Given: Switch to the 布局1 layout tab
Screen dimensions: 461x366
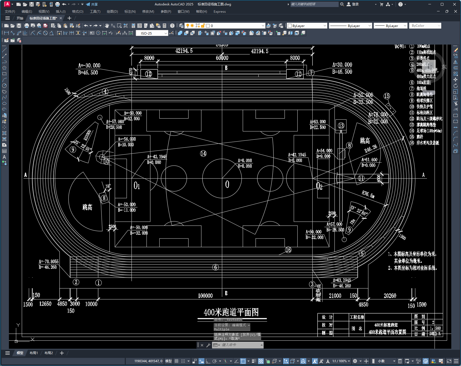Looking at the screenshot, I should [x=34, y=353].
